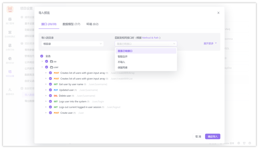Collapse the user folder tree node

pos(42,67)
